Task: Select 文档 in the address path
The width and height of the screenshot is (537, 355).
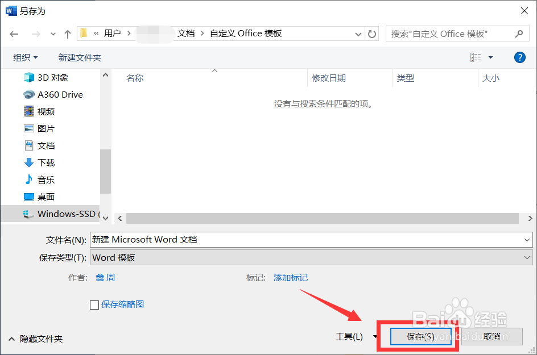Action: [186, 33]
